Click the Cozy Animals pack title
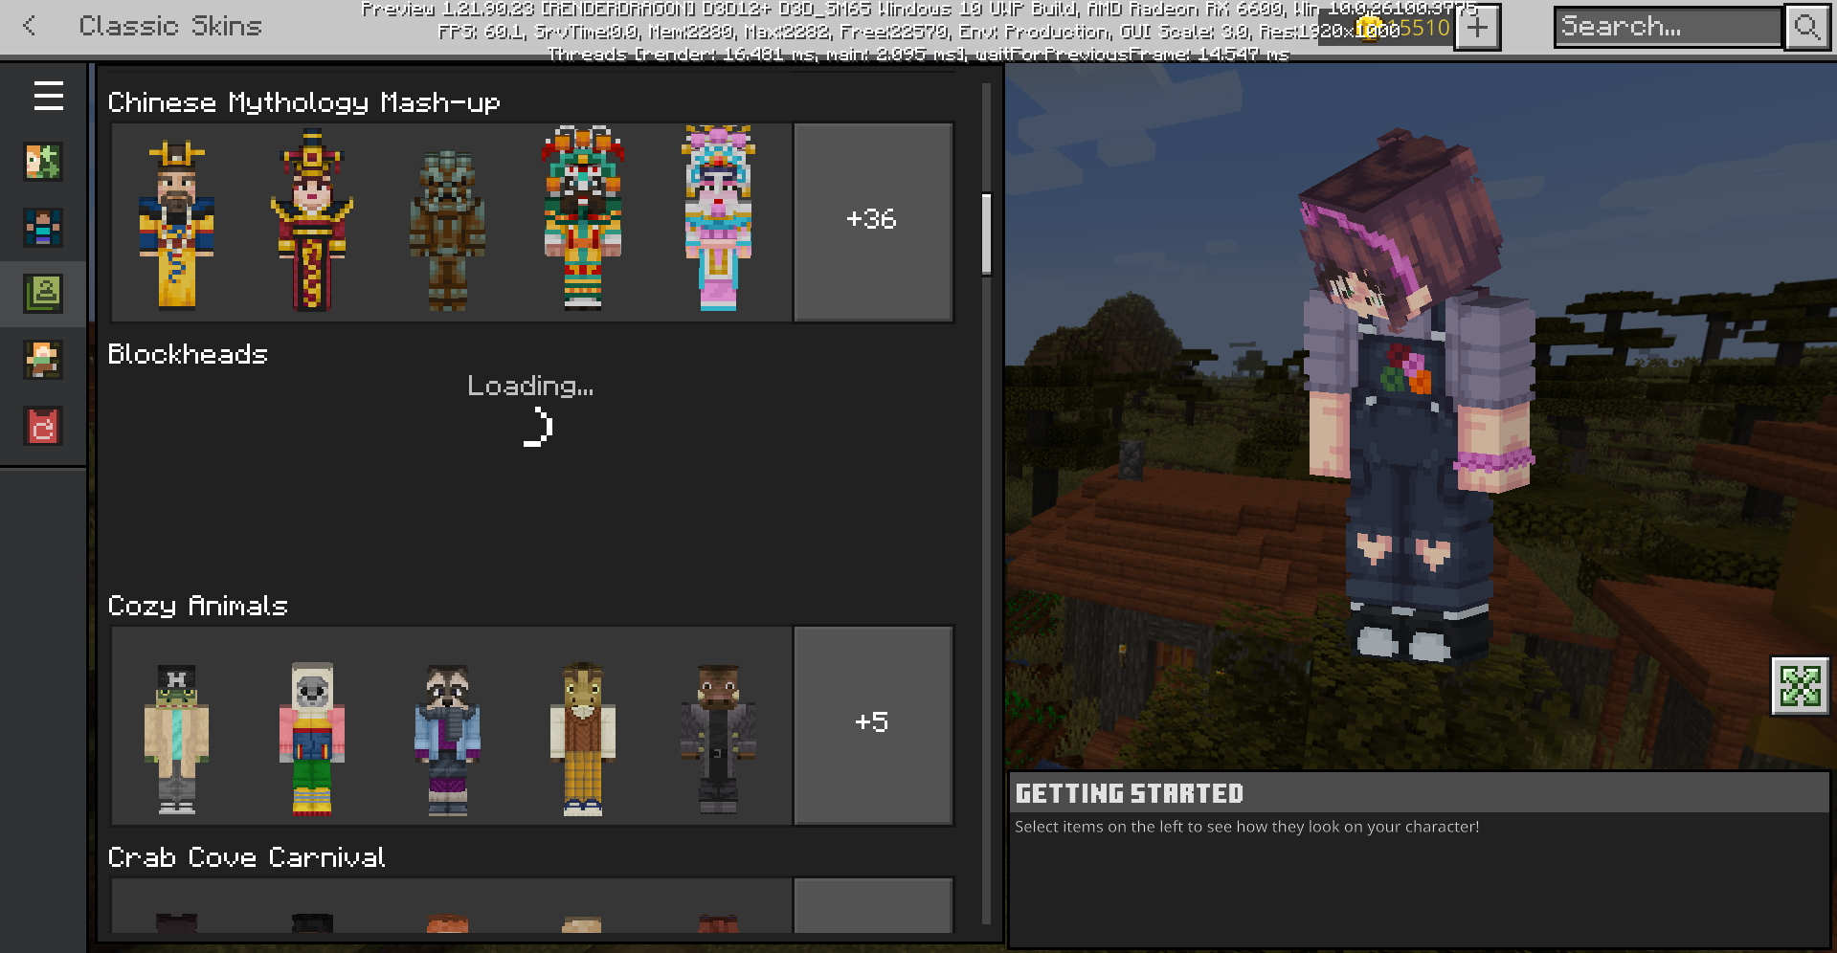Viewport: 1837px width, 953px height. (197, 606)
